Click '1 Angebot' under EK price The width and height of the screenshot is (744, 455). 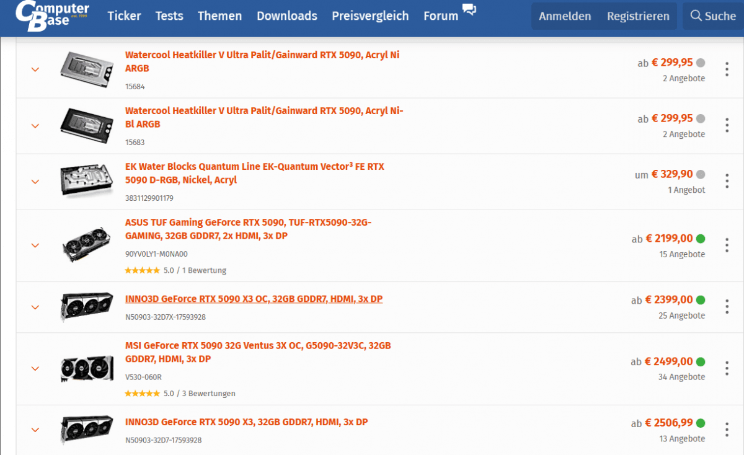tap(686, 190)
